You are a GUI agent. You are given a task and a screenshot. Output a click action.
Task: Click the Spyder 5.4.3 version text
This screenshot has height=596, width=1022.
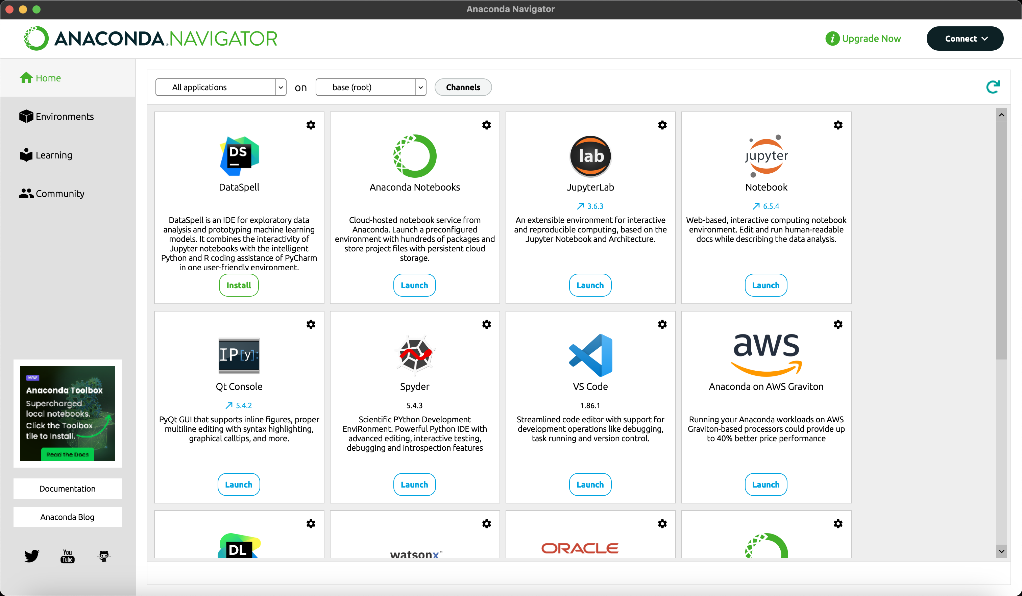(414, 405)
